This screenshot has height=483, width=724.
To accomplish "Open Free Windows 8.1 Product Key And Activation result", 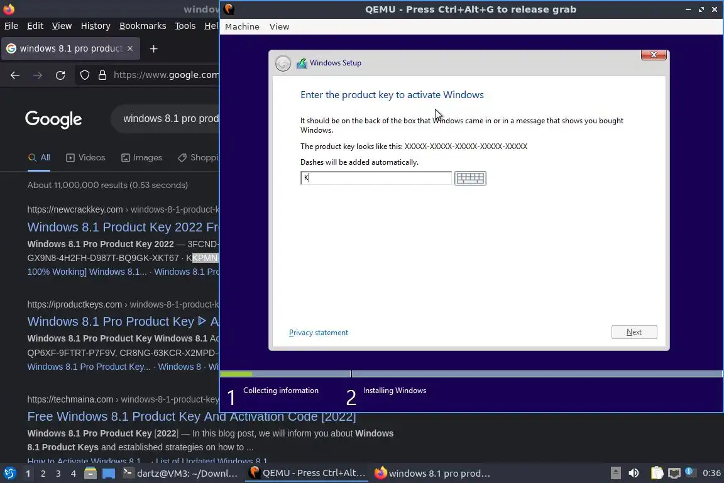I will click(192, 417).
